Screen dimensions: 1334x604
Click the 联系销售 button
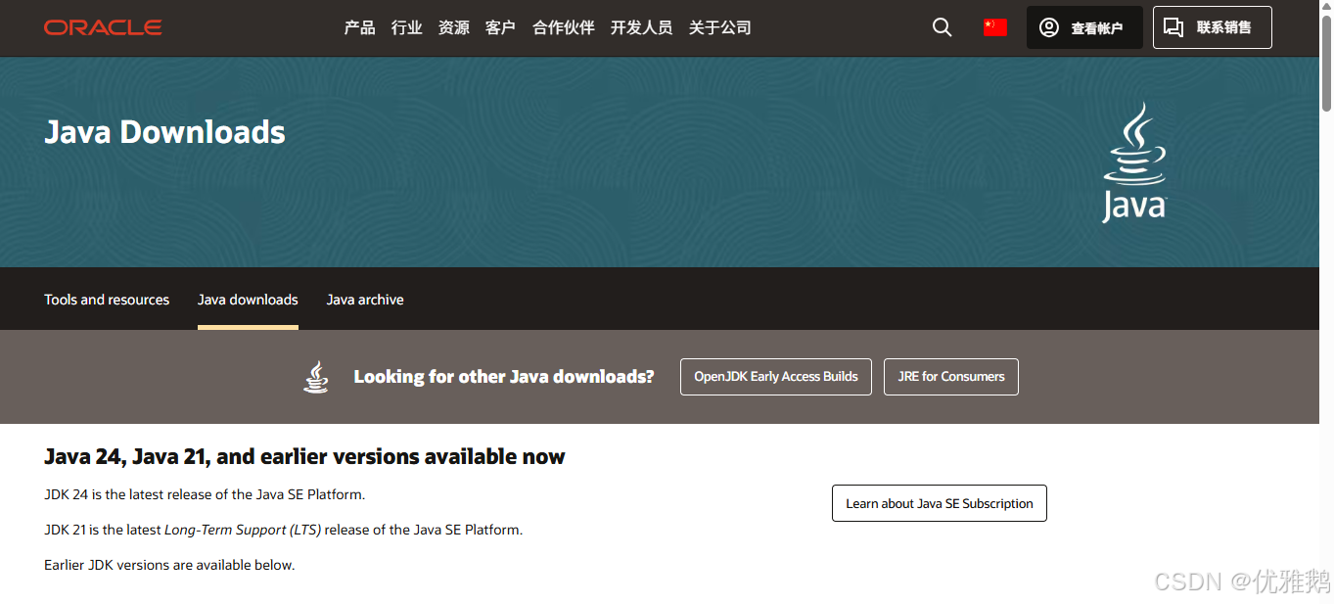pos(1213,27)
